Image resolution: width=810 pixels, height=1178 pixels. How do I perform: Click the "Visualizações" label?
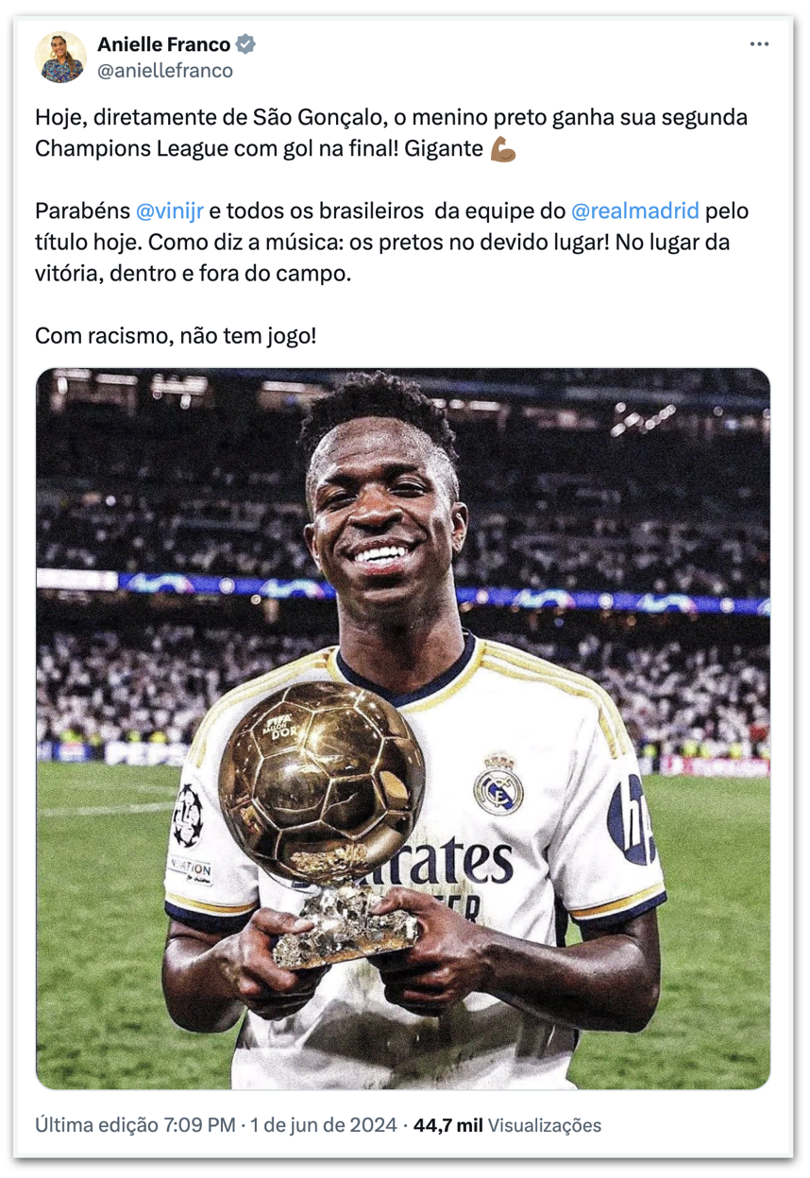click(x=545, y=1125)
